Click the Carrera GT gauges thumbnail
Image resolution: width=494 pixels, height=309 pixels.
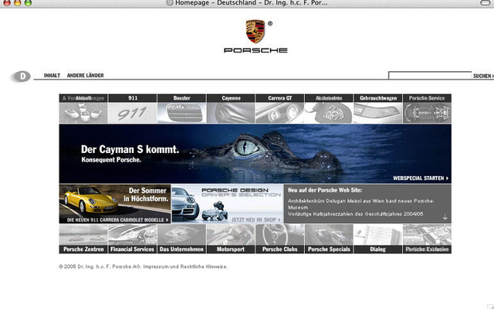(279, 113)
